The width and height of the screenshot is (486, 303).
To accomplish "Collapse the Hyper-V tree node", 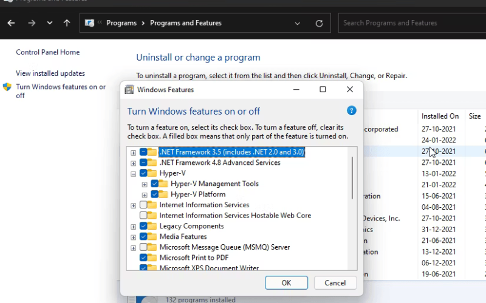I will tap(133, 174).
